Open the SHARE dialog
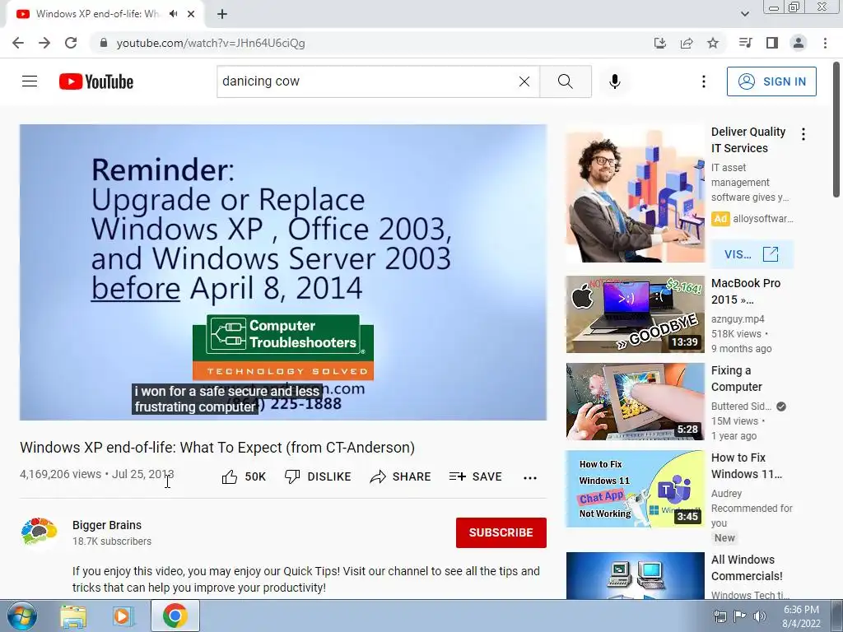The width and height of the screenshot is (843, 632). (x=401, y=476)
